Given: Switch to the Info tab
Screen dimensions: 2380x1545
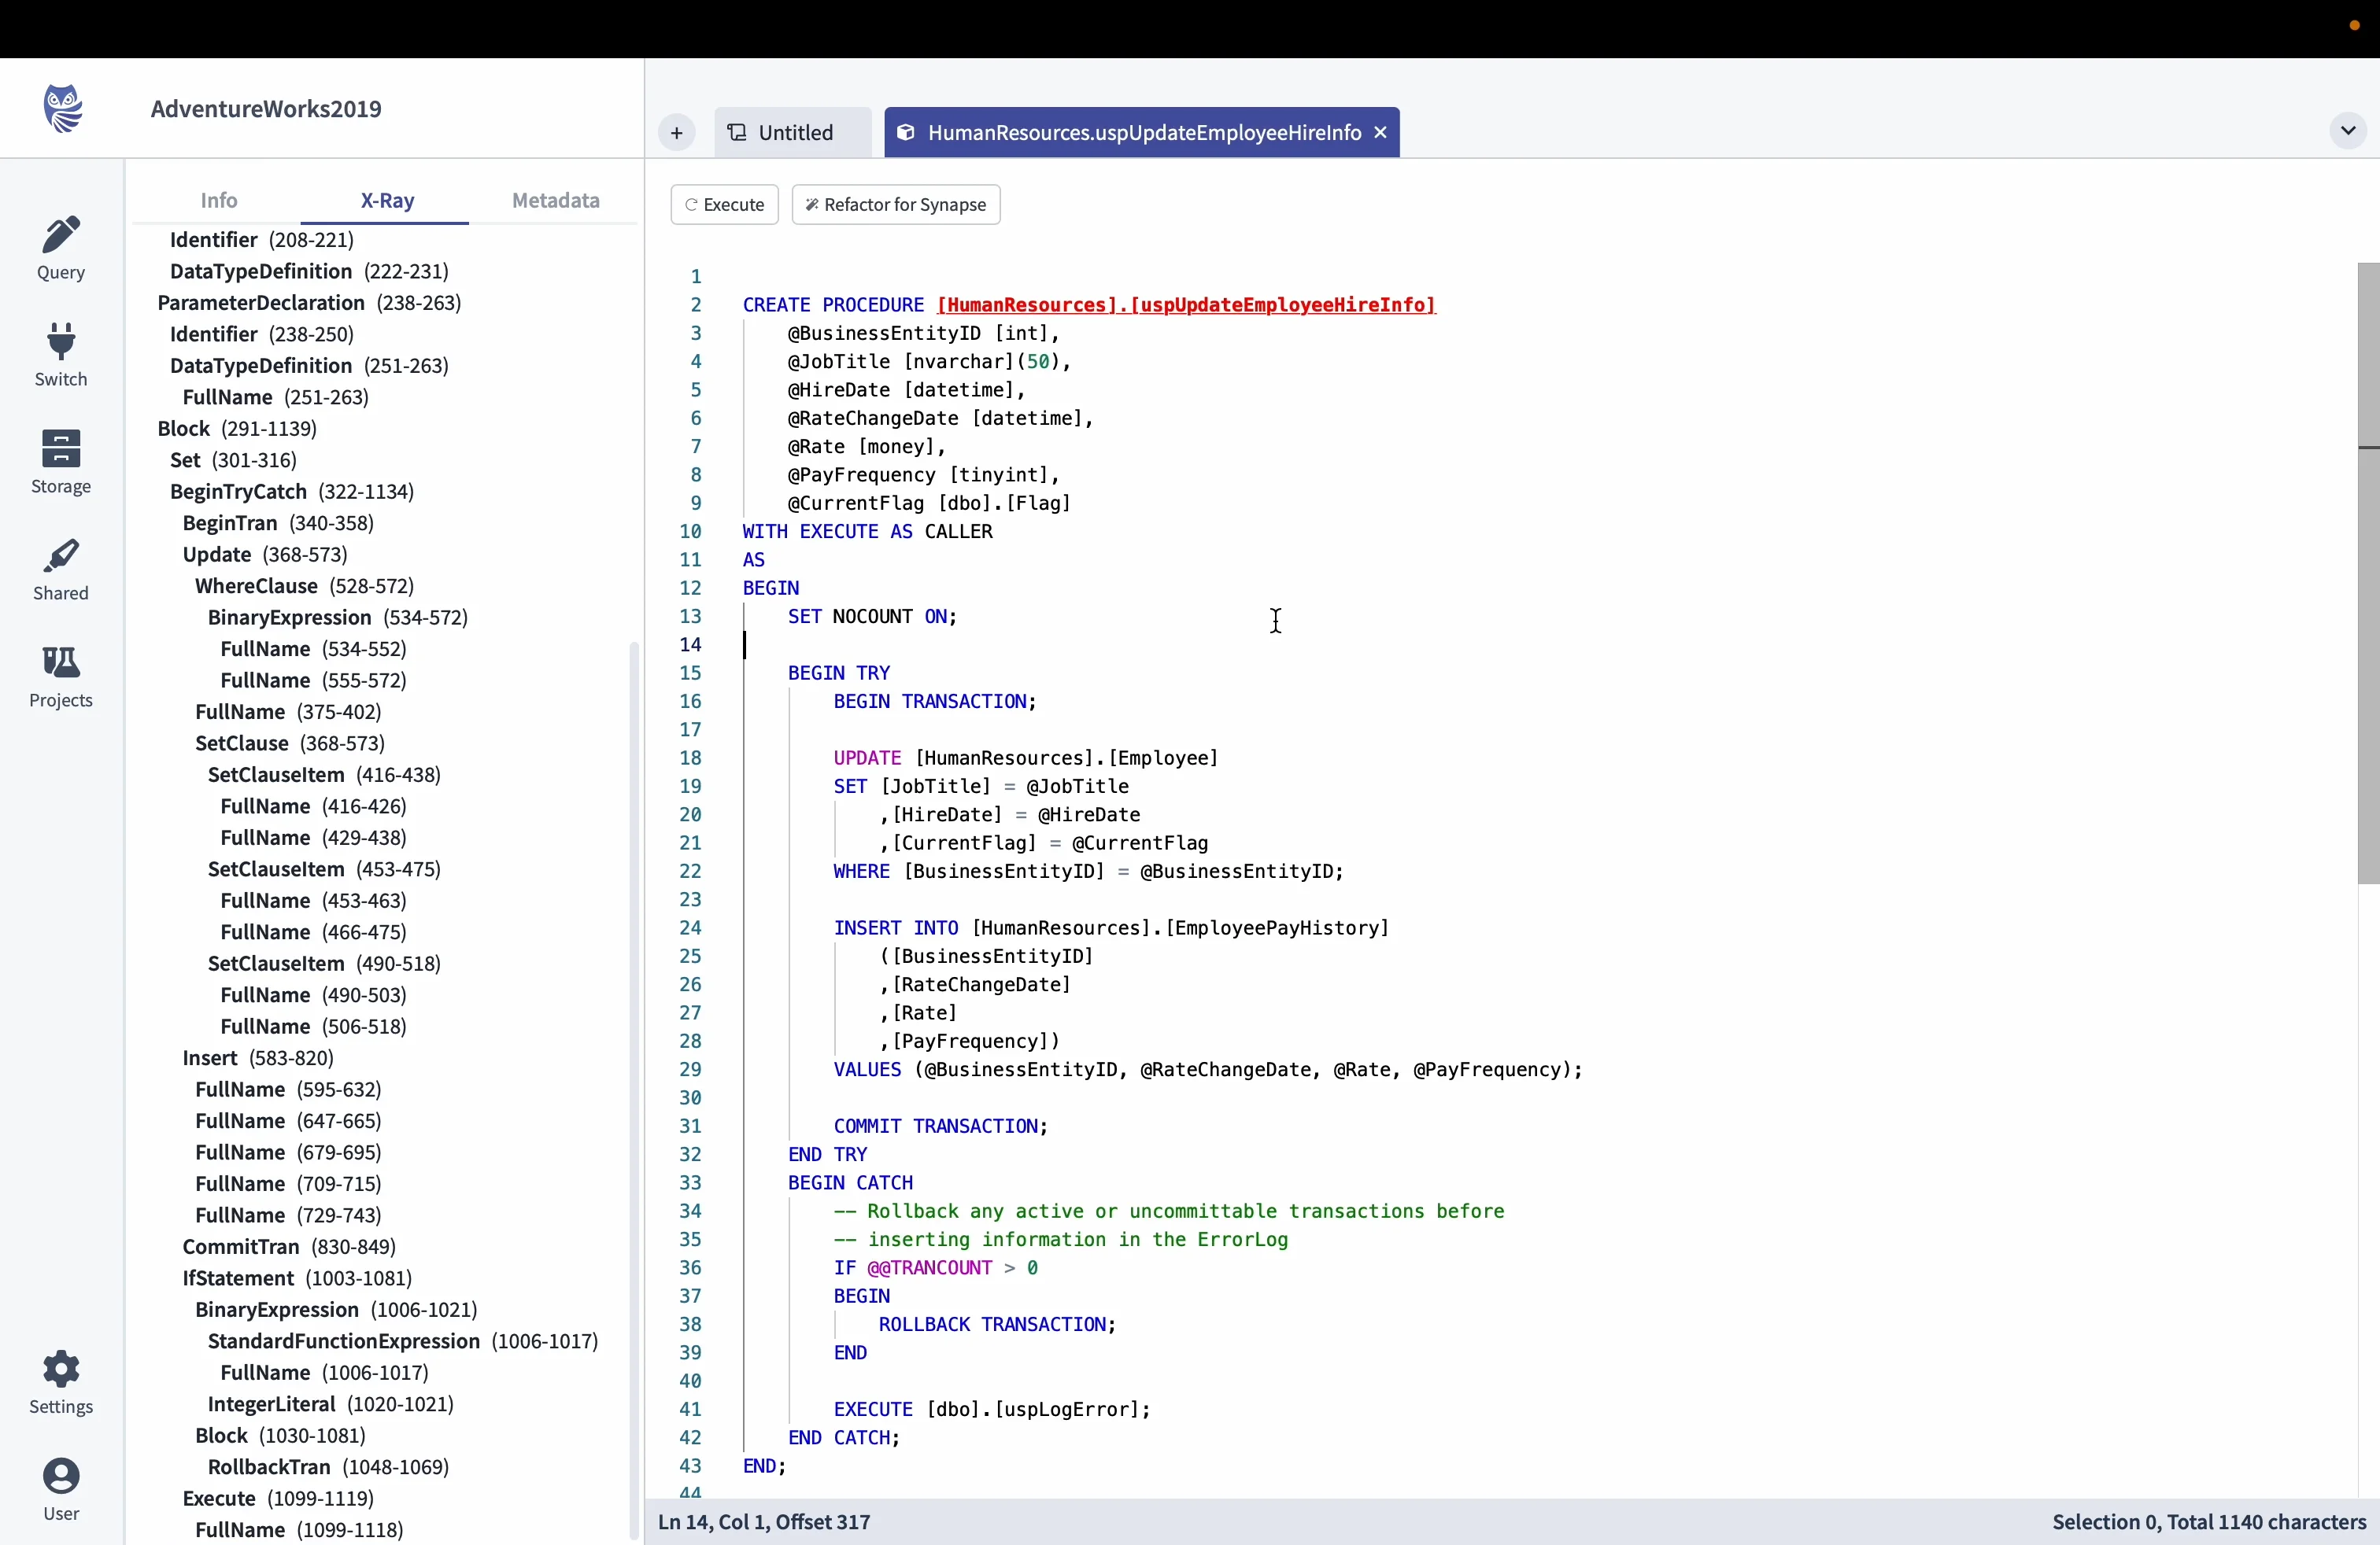Looking at the screenshot, I should [218, 200].
